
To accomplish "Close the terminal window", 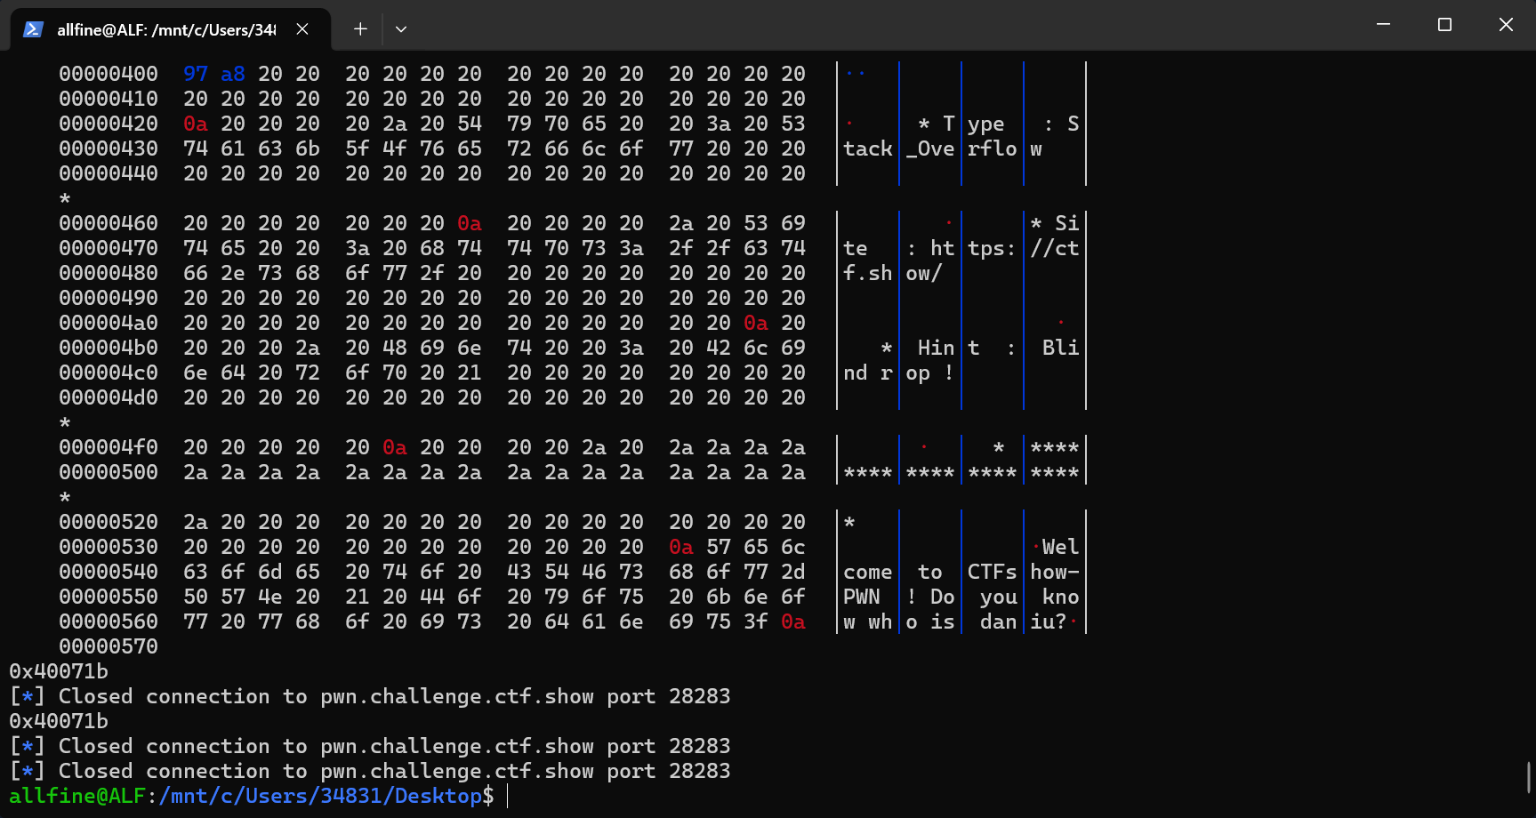I will pos(1506,25).
